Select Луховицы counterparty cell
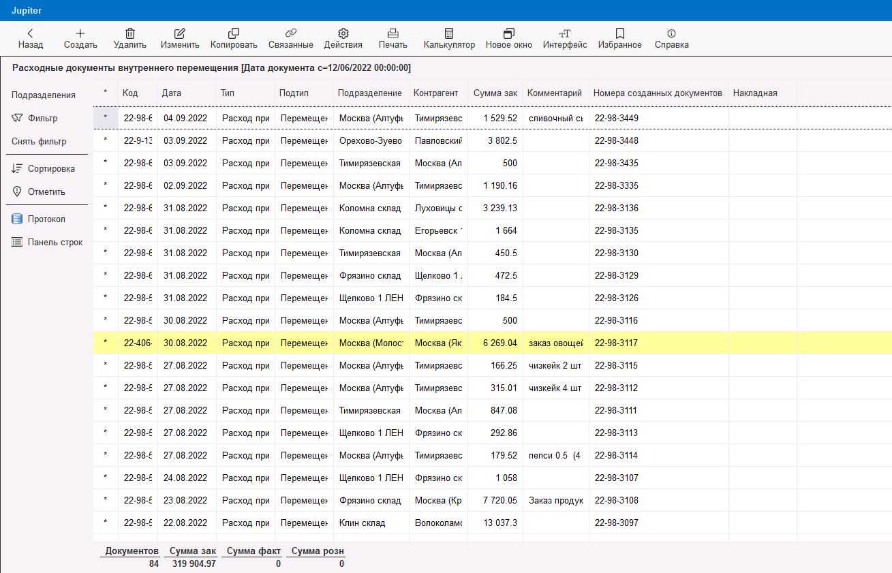This screenshot has width=892, height=573. 439,208
